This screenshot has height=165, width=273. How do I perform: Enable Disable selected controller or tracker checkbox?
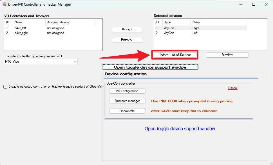click(5, 87)
